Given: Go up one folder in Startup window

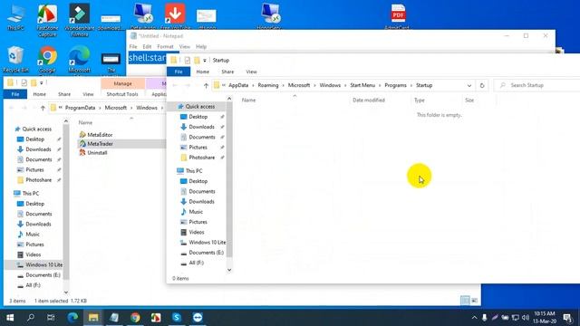Looking at the screenshot, I should point(206,85).
